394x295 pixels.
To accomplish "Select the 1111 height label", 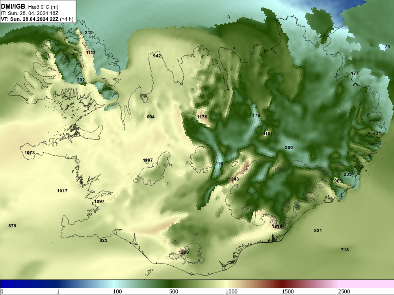I will click(x=91, y=52).
